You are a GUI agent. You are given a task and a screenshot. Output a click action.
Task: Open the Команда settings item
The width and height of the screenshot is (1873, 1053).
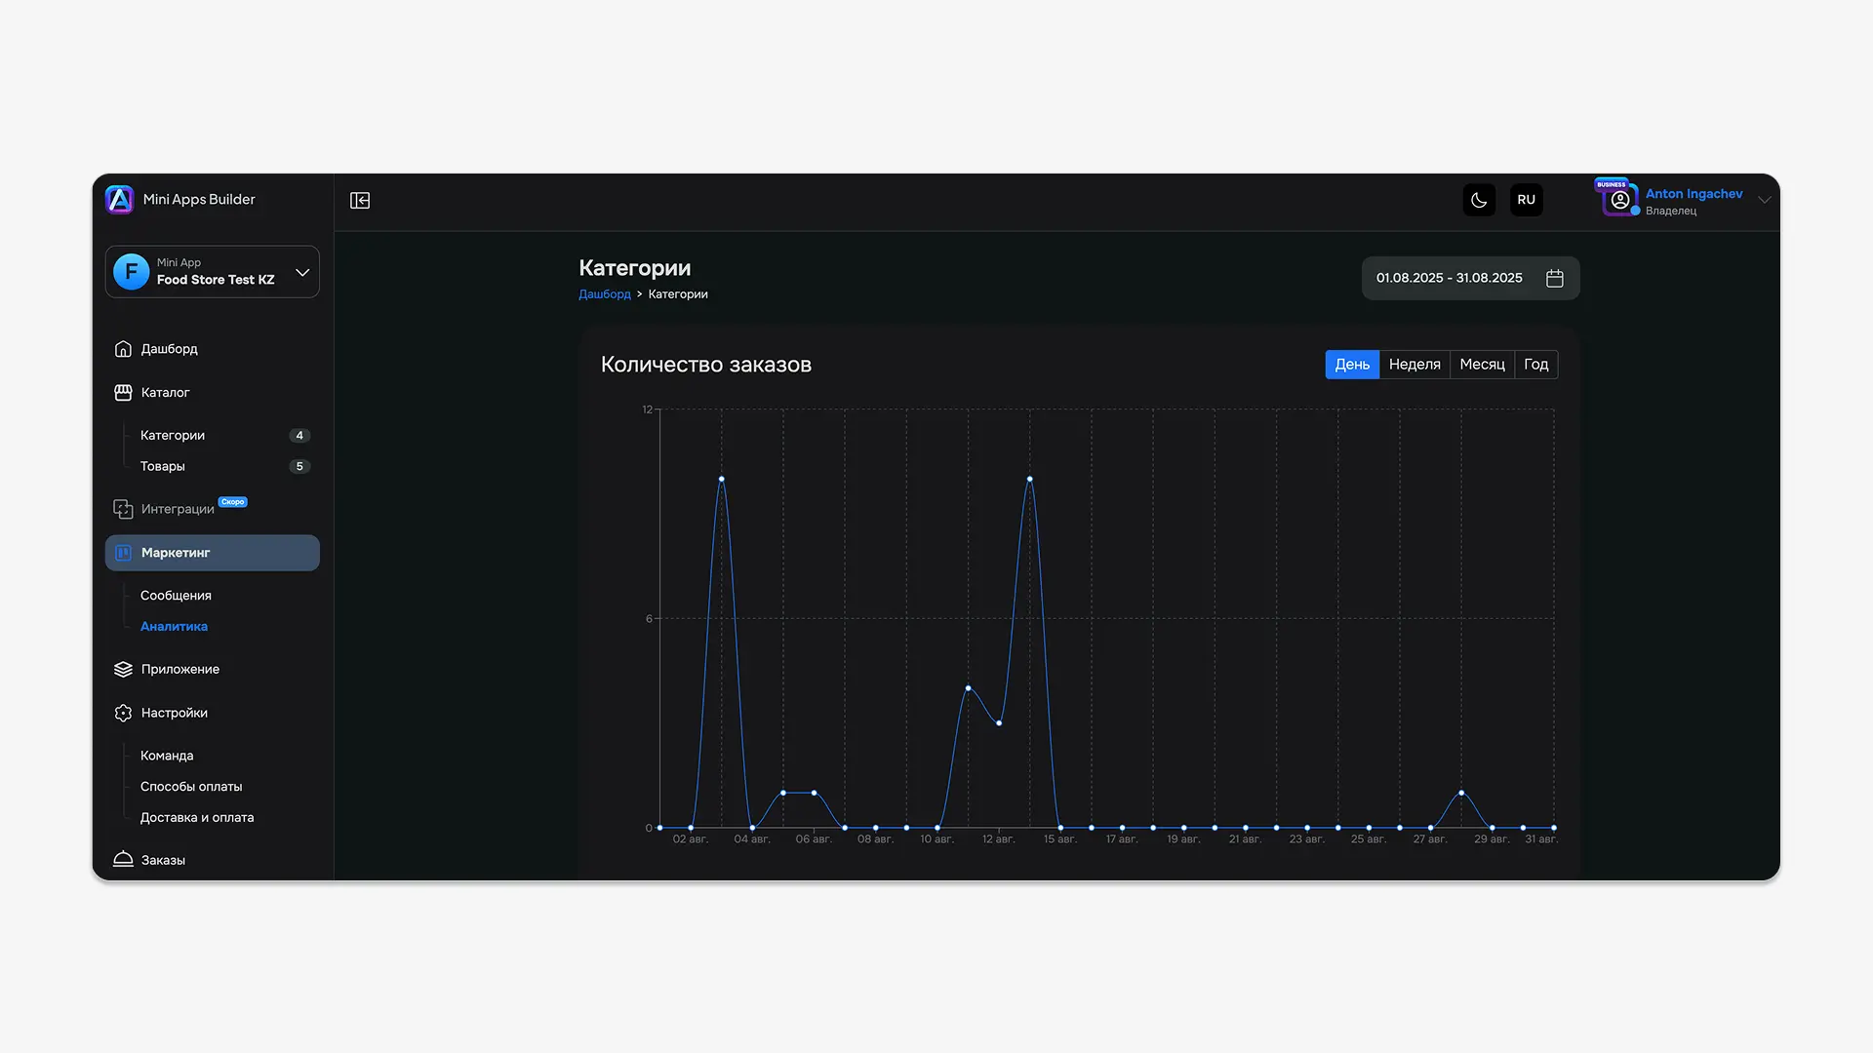[x=167, y=756]
